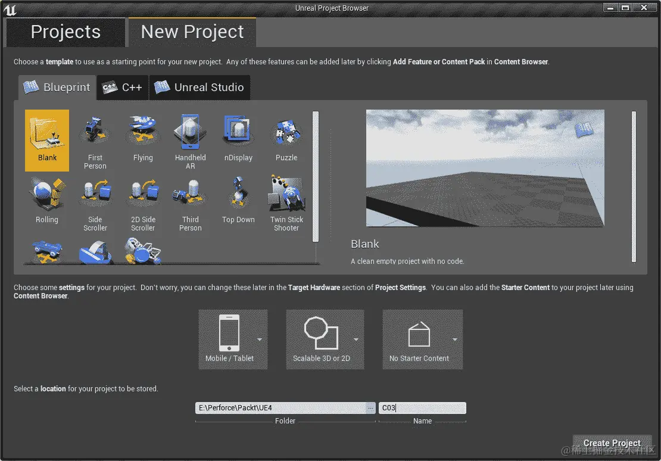The width and height of the screenshot is (661, 461).
Task: Open the Unreal Studio template tab
Action: pyautogui.click(x=200, y=88)
